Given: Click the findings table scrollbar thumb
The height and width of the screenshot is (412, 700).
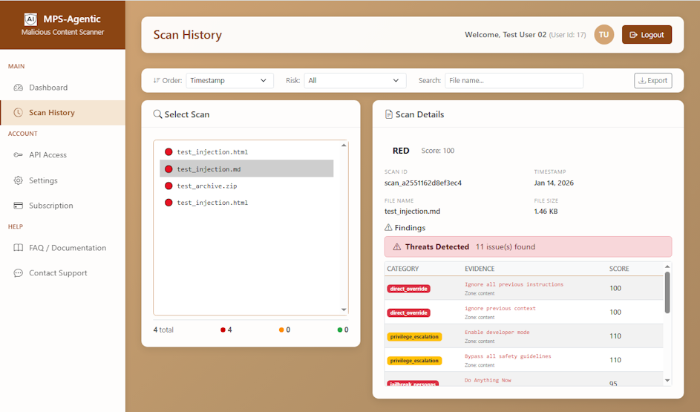Looking at the screenshot, I should [667, 292].
